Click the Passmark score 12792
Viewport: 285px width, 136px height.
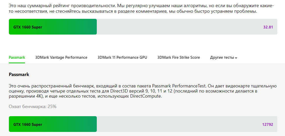click(267, 125)
